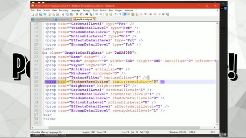The image size is (246, 138).
Task: Toggle word wrap toolbar icon
Action: pyautogui.click(x=116, y=14)
